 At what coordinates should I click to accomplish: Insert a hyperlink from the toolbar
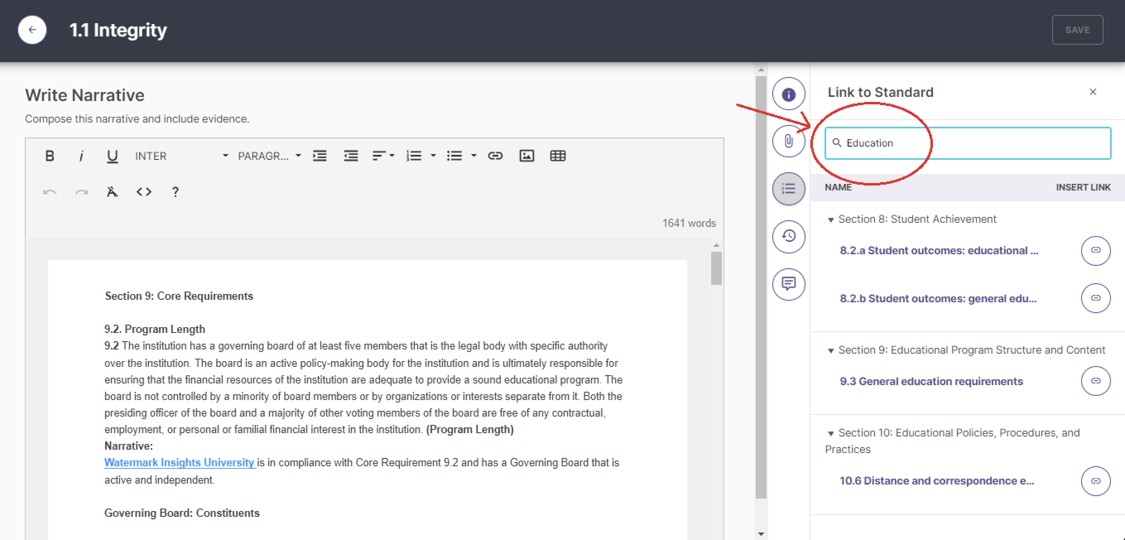(495, 156)
